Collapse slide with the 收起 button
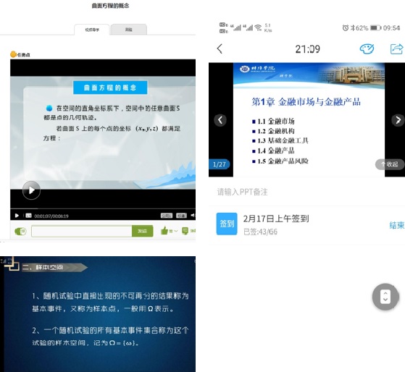The image size is (405, 372). pyautogui.click(x=390, y=164)
